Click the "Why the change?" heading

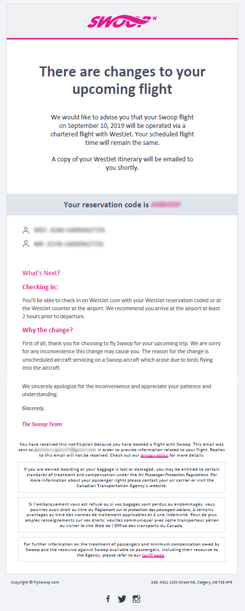pyautogui.click(x=47, y=330)
